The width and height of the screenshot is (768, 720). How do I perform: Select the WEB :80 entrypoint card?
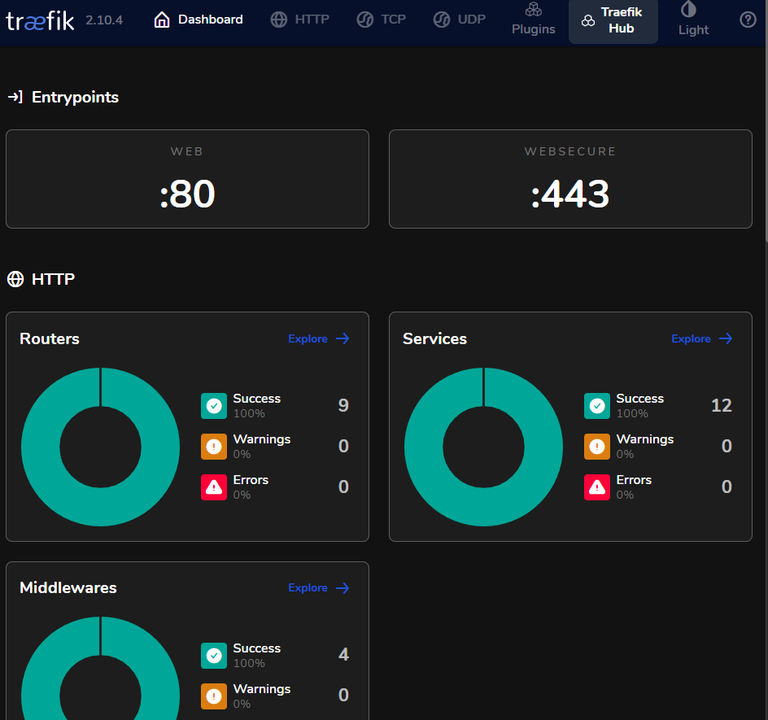point(187,179)
